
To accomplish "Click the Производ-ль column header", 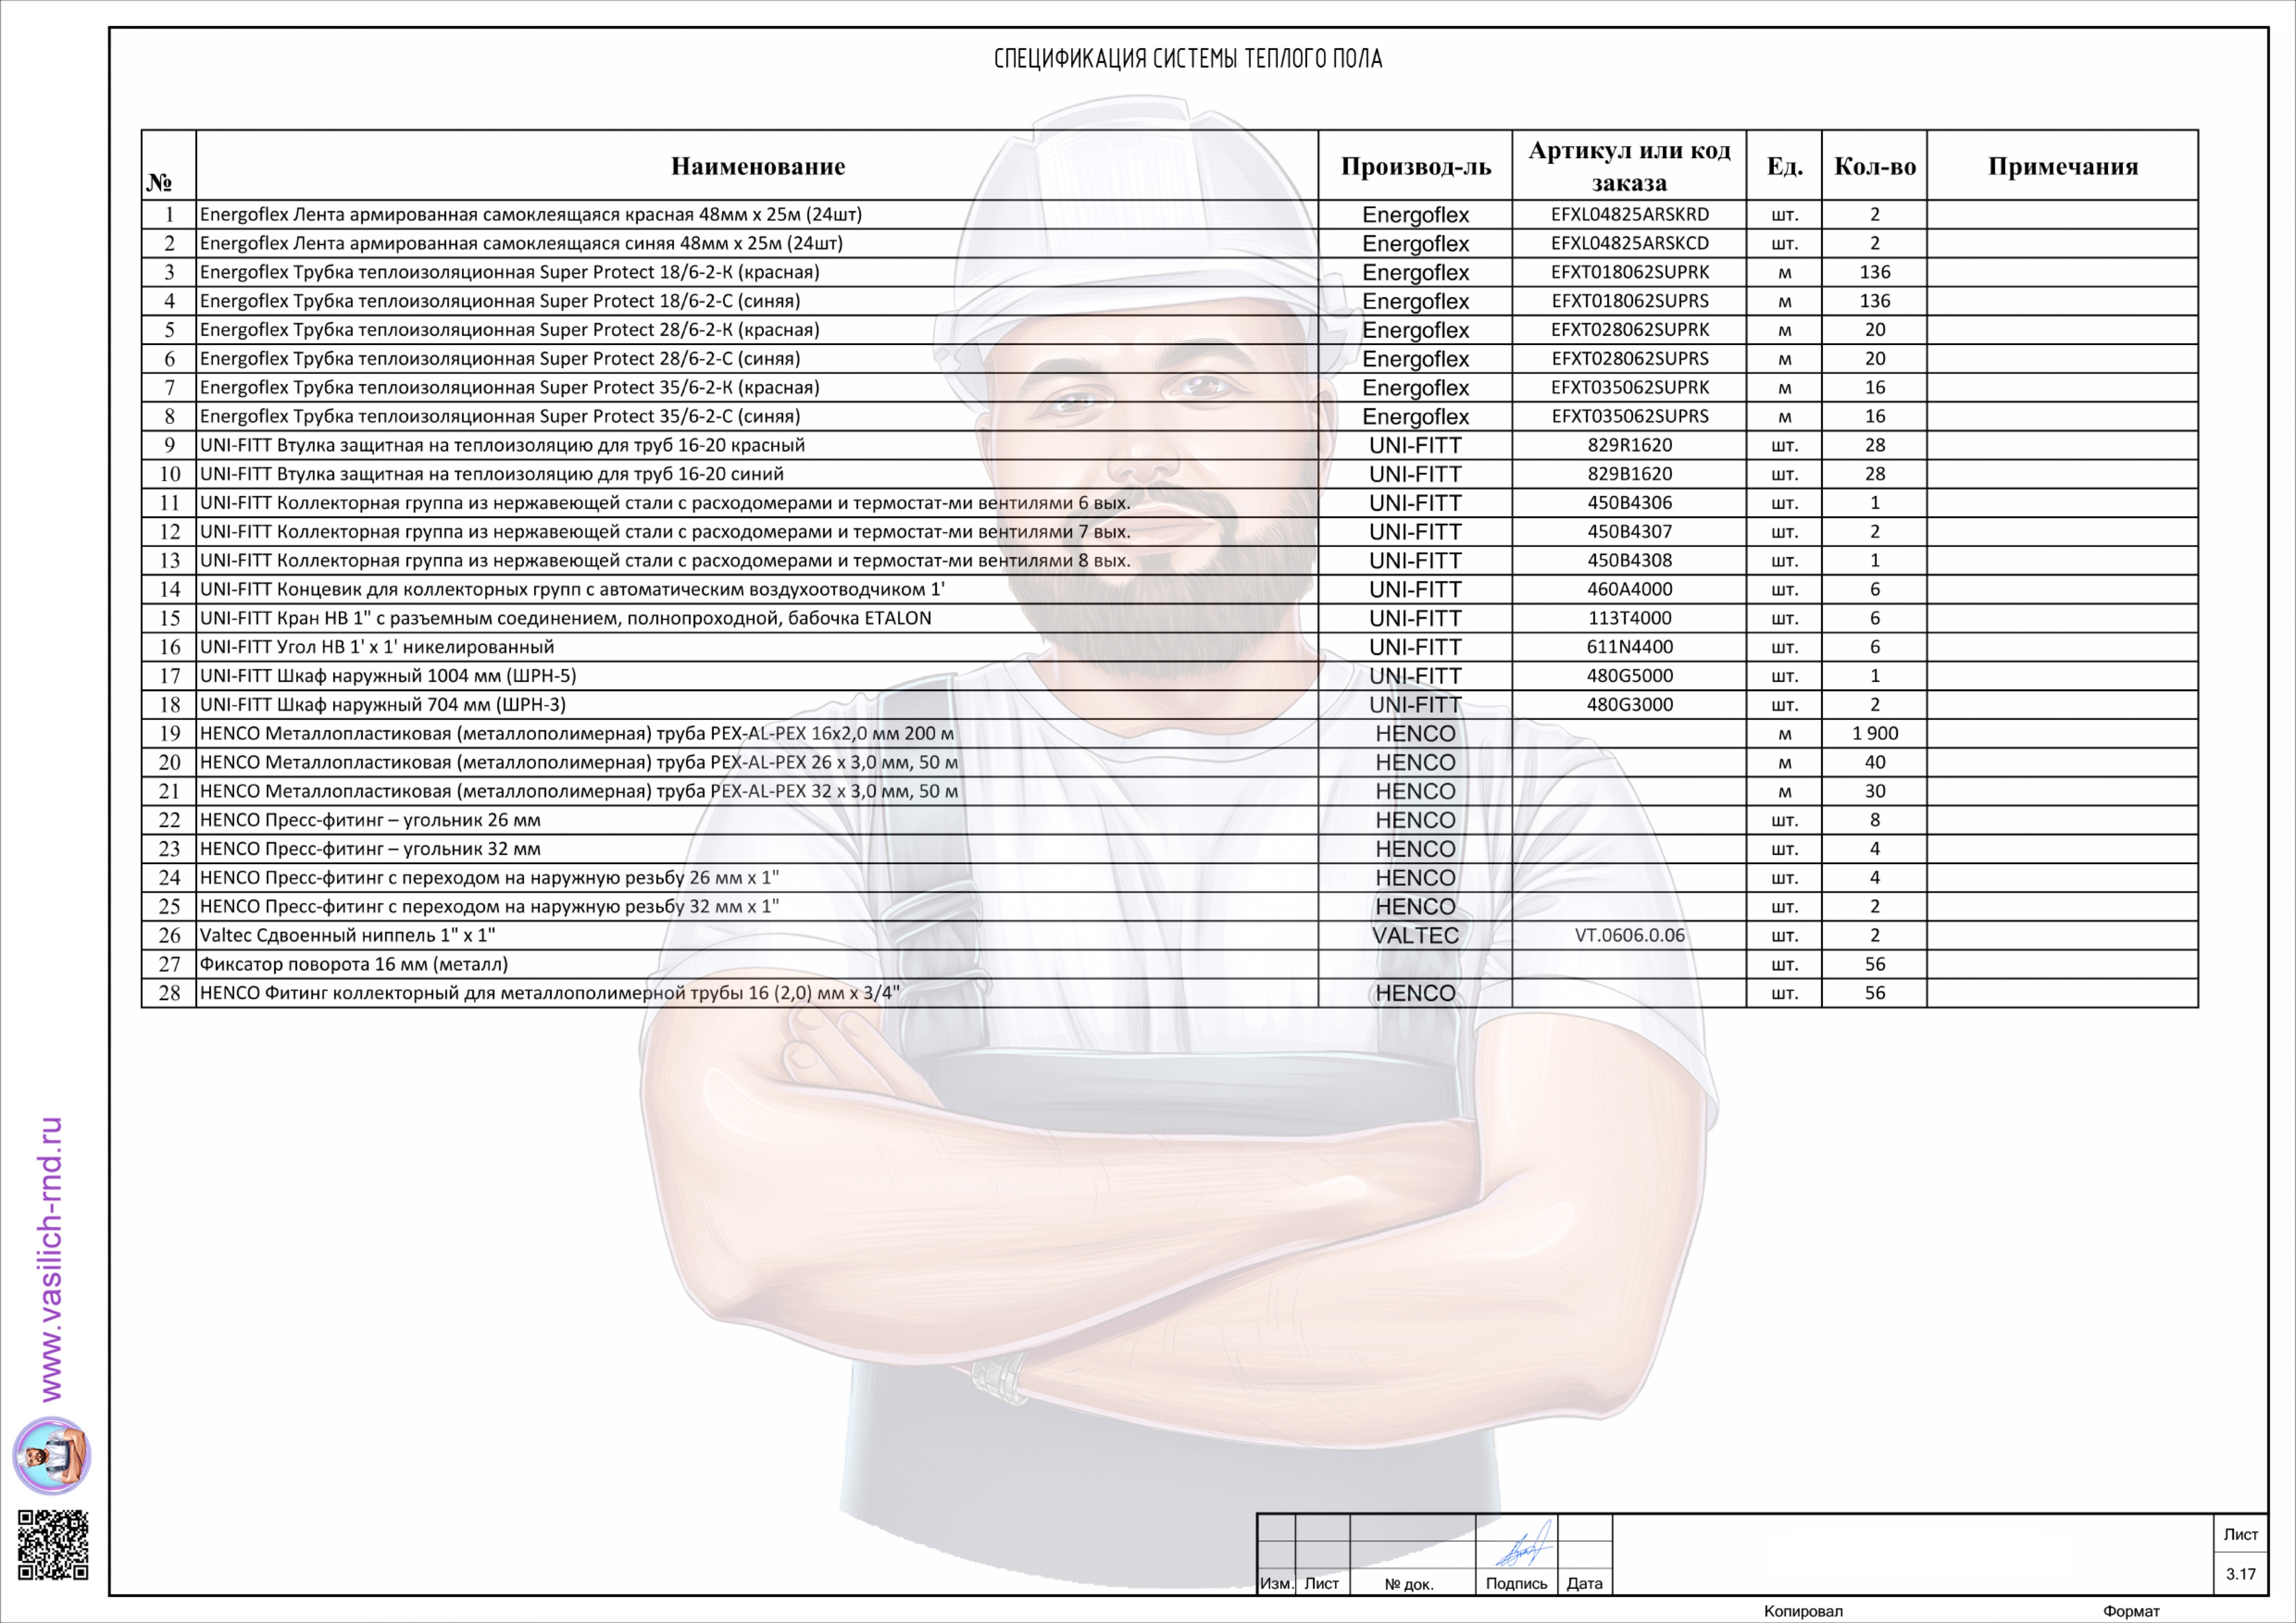I will tap(1415, 166).
